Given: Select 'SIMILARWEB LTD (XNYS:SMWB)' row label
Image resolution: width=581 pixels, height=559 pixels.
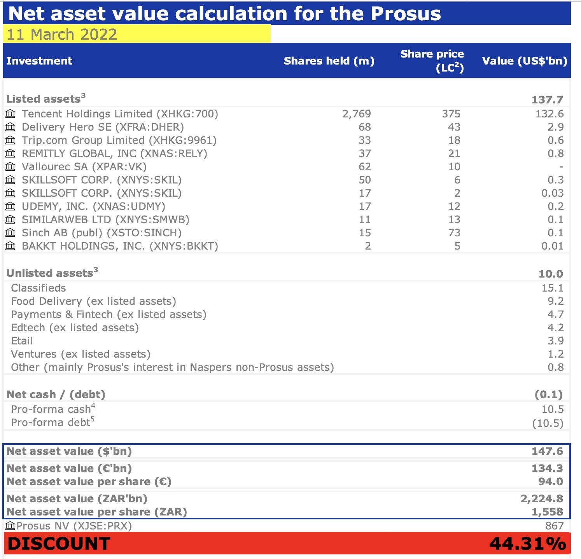Looking at the screenshot, I should (x=105, y=220).
